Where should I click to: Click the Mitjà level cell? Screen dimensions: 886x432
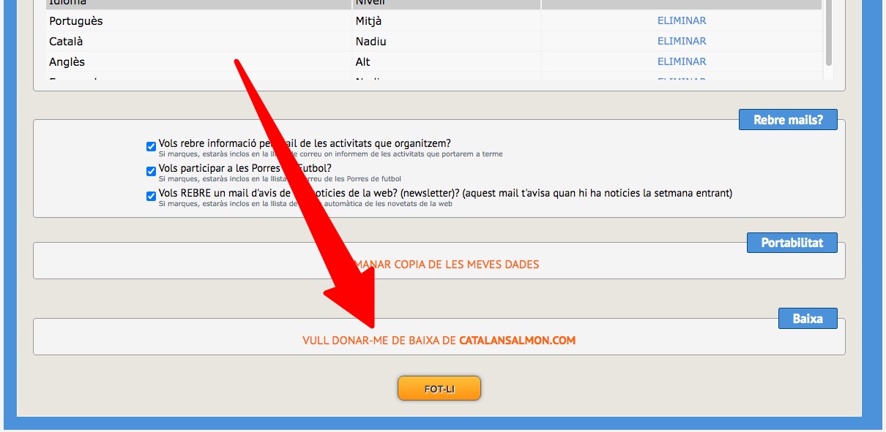(x=369, y=21)
